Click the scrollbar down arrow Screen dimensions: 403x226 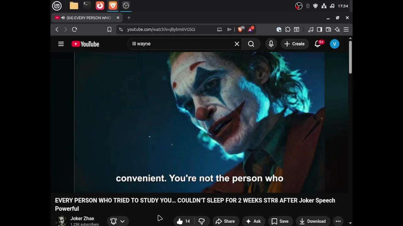(x=350, y=223)
